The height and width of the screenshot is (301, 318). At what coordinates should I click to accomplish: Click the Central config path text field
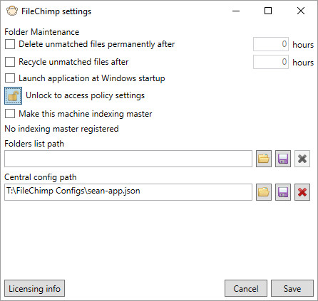pyautogui.click(x=128, y=192)
